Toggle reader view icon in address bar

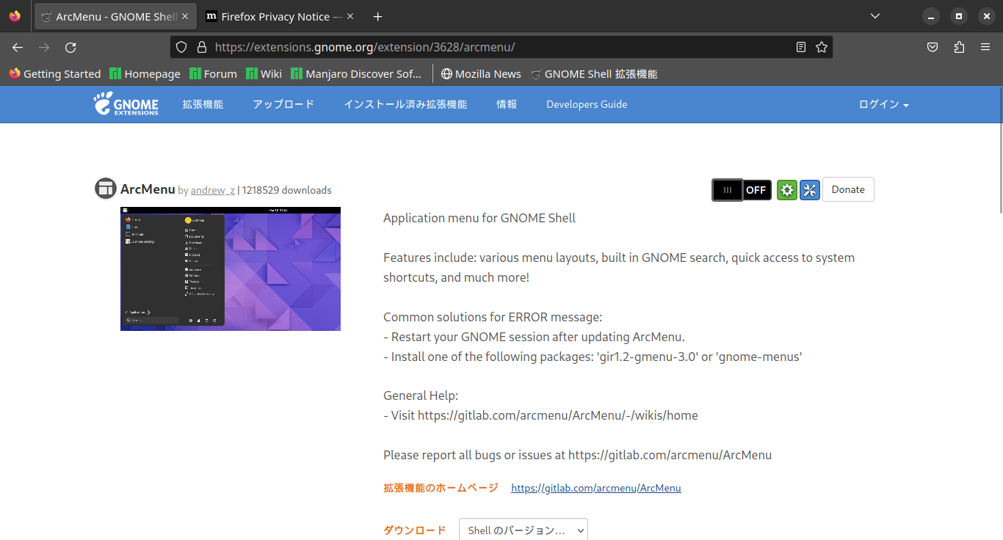(801, 47)
